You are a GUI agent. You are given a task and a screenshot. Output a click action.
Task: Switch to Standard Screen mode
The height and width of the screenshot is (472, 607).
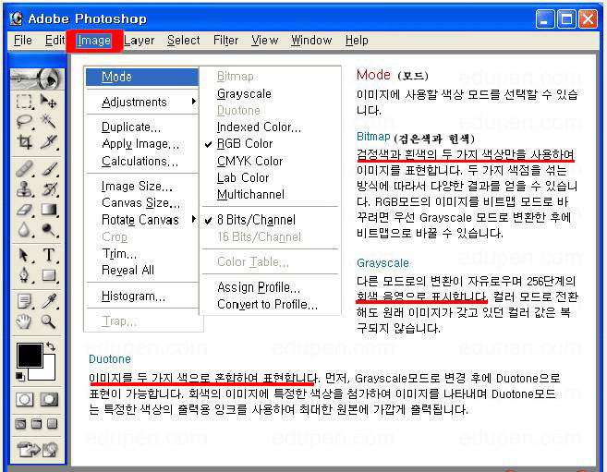point(21,424)
